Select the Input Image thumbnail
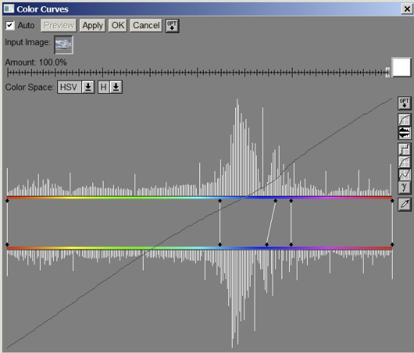 (x=63, y=44)
